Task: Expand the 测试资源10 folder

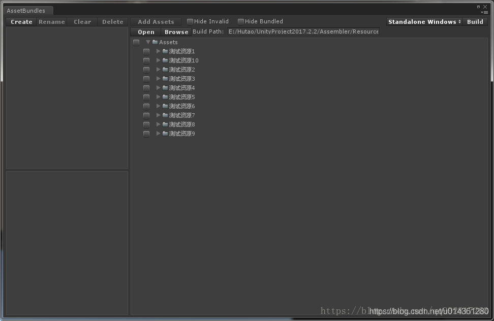Action: pyautogui.click(x=159, y=60)
